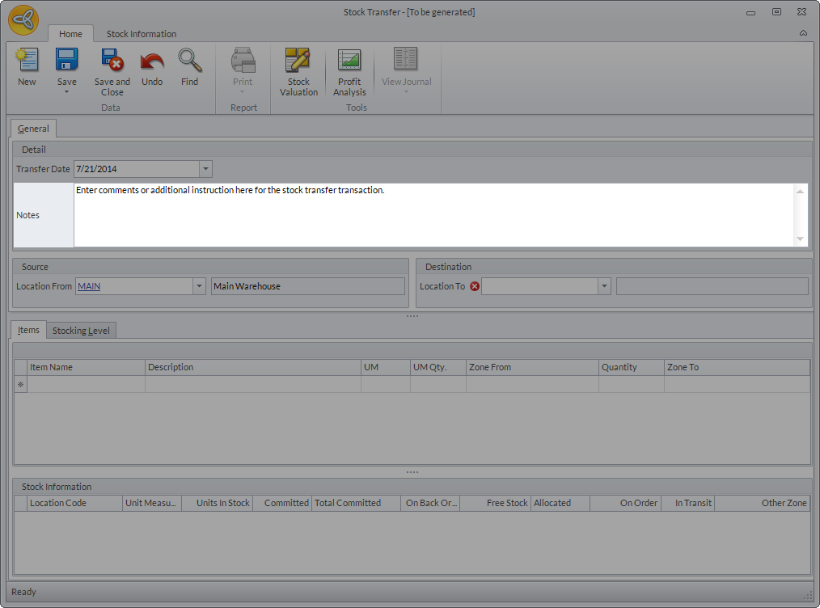This screenshot has height=608, width=820.
Task: Open the Location To dropdown
Action: coord(603,286)
